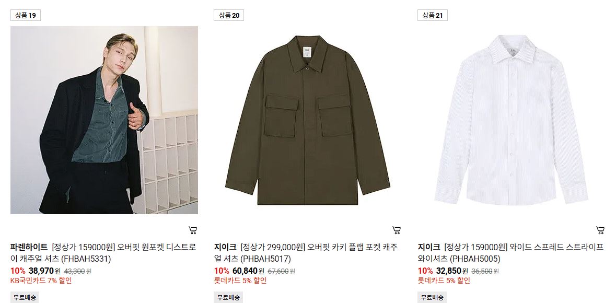Click the 38,970원 sale price
The image size is (616, 303).
click(44, 271)
